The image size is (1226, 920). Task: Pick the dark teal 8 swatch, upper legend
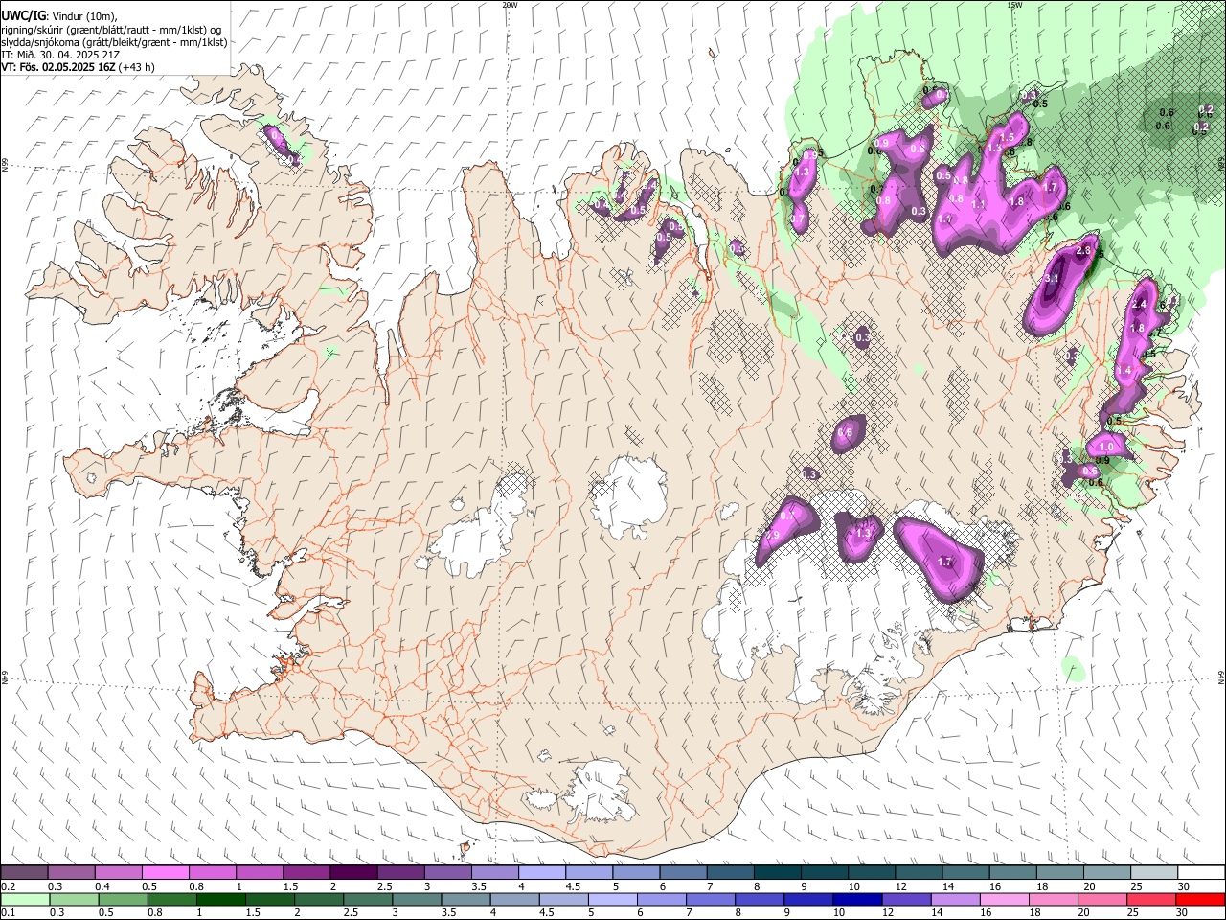776,872
